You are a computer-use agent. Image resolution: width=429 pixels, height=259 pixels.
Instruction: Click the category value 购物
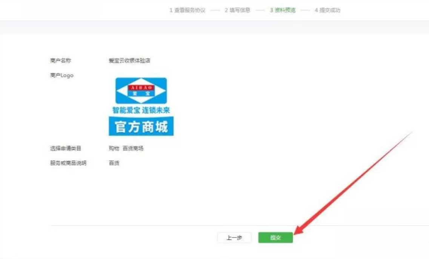click(x=114, y=148)
